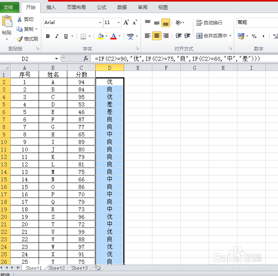The width and height of the screenshot is (278, 276).
Task: Select the column D header
Action: tap(109, 68)
